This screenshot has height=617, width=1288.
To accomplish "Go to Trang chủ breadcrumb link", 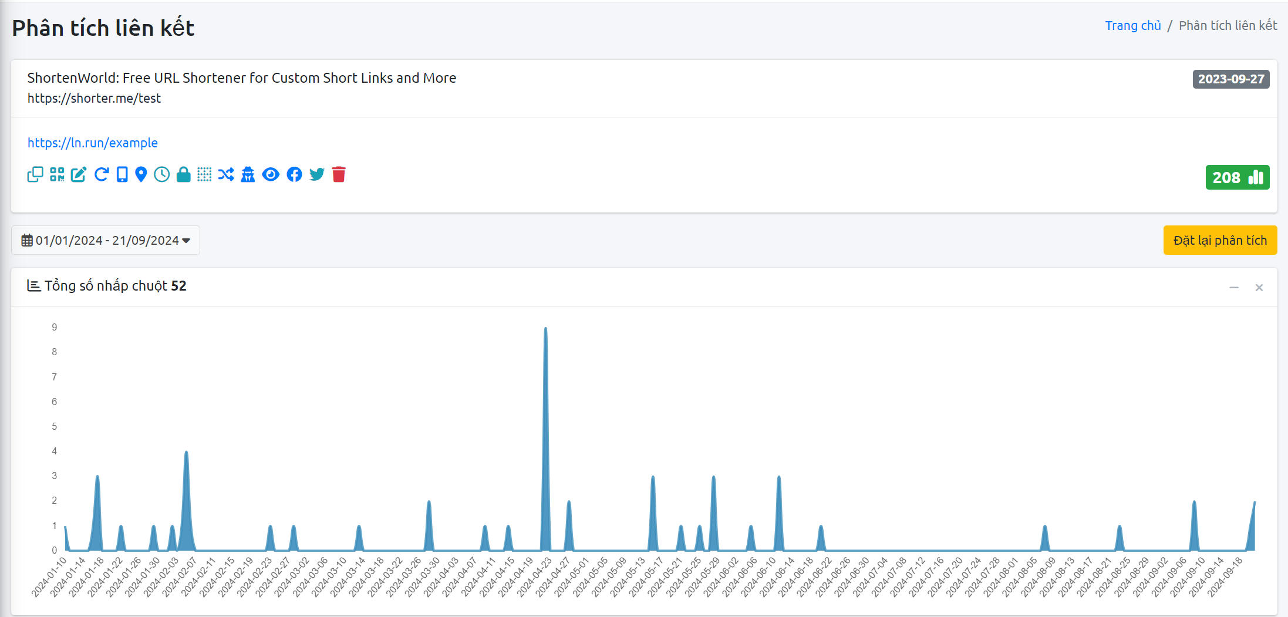I will (1133, 26).
